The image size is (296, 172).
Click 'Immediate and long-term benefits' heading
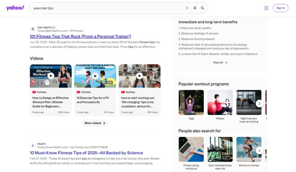[x=208, y=22]
